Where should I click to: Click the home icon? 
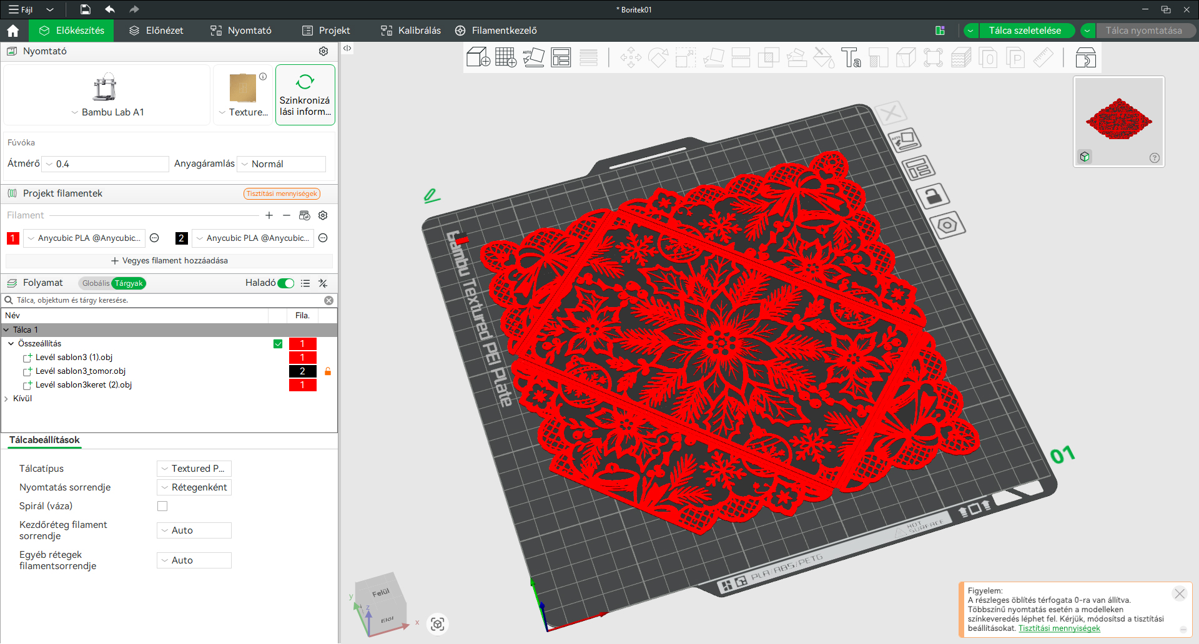[x=13, y=31]
